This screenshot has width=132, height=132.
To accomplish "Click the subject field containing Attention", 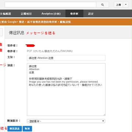I will (66, 58).
